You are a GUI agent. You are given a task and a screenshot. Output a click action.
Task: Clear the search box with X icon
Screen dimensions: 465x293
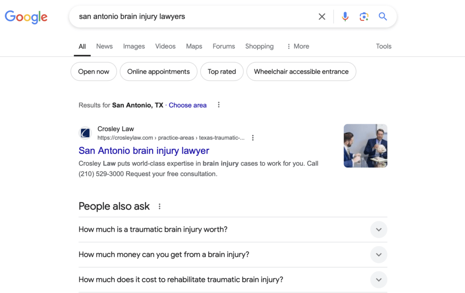coord(322,17)
